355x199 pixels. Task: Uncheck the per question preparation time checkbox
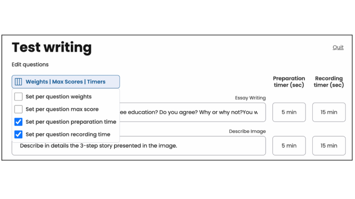pos(18,122)
